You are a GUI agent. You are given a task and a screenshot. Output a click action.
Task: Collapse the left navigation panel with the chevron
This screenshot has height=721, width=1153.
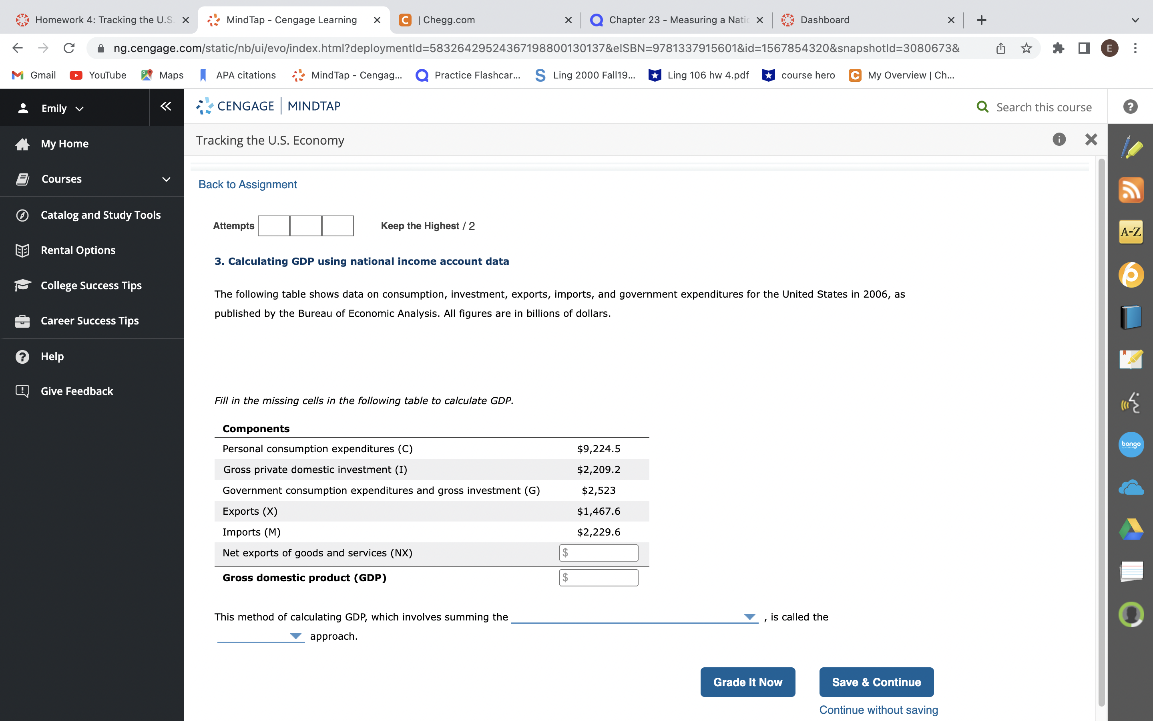[165, 107]
